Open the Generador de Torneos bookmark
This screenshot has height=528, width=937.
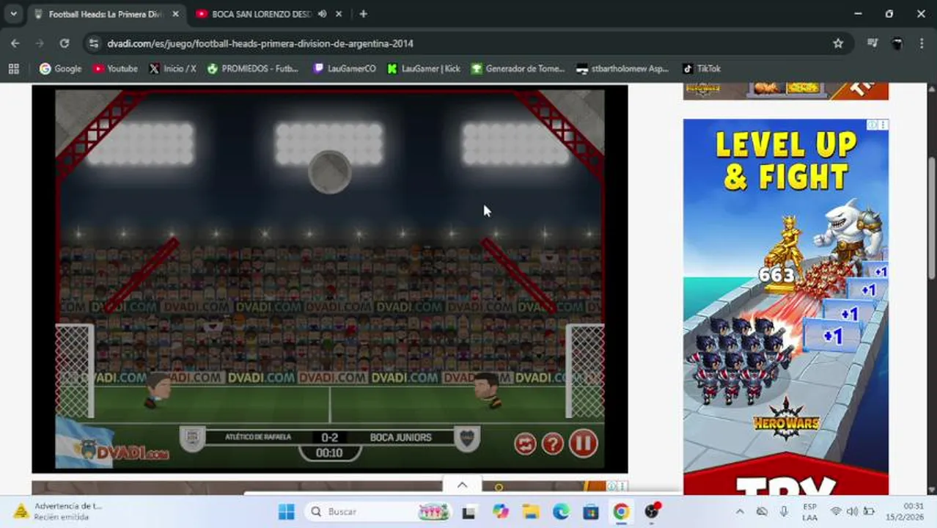[518, 68]
